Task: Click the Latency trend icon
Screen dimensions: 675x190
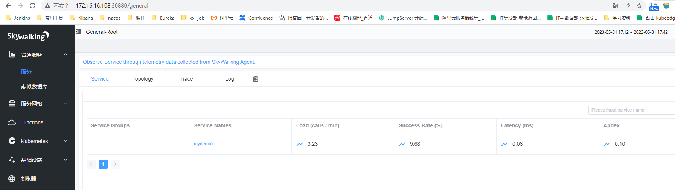Action: coord(504,144)
